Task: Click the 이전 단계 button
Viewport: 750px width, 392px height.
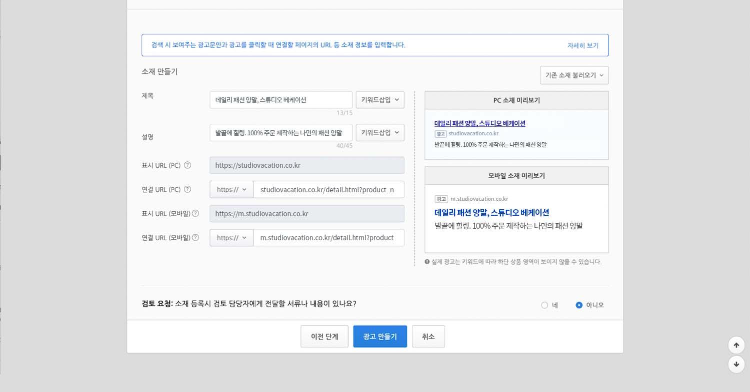Action: (x=324, y=337)
